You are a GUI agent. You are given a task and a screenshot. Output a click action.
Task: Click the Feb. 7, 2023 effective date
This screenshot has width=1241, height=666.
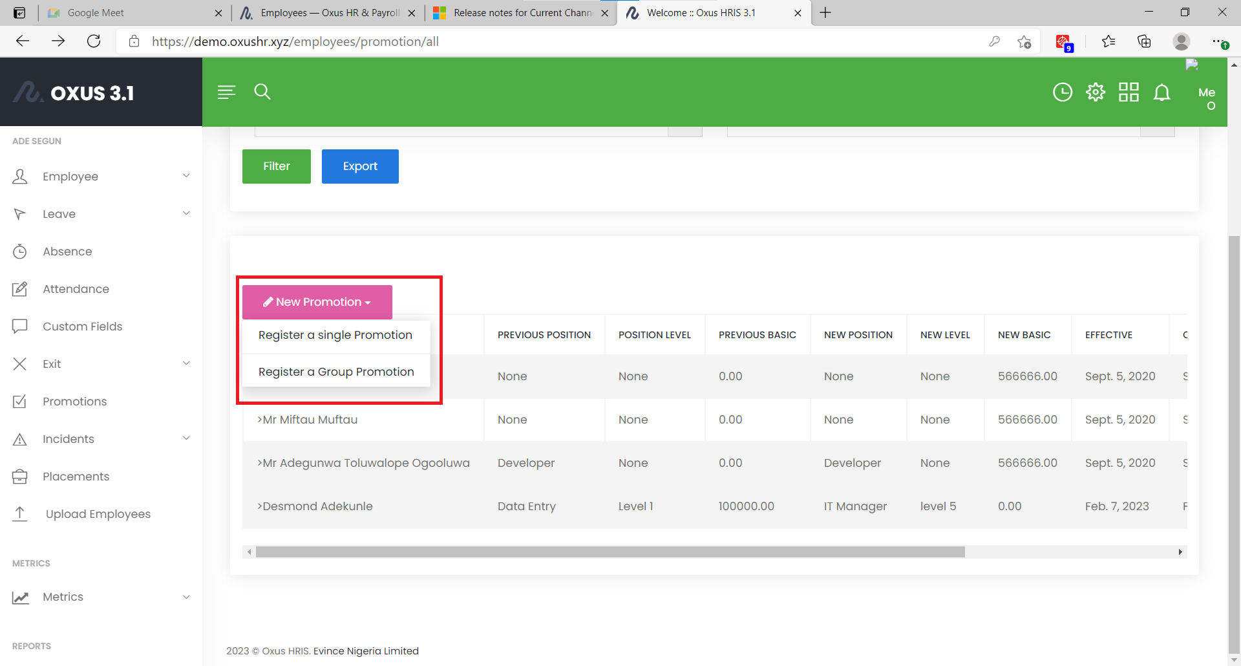click(x=1117, y=506)
